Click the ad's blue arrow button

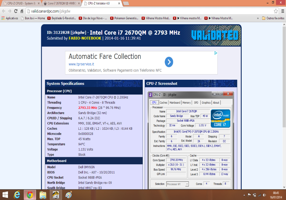coord(169,62)
